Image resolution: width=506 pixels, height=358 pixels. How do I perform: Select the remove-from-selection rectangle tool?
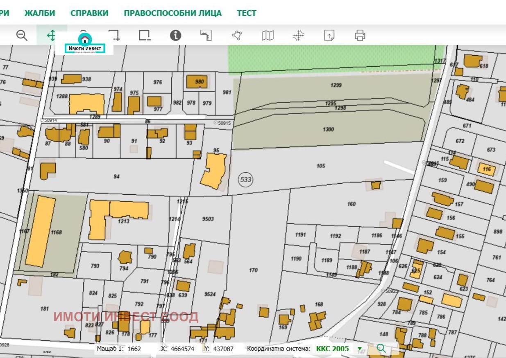(x=145, y=35)
